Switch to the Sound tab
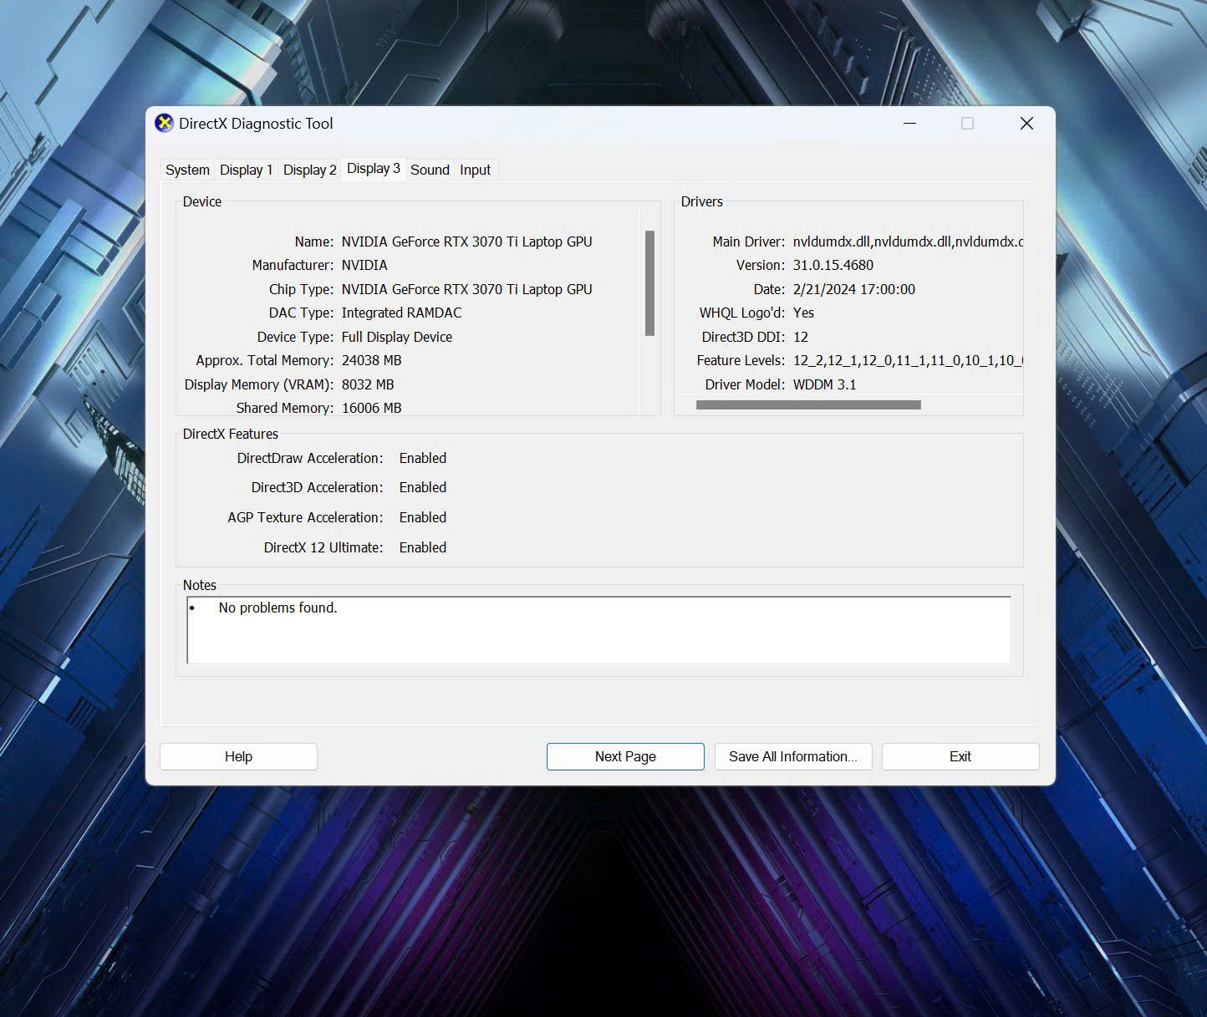The width and height of the screenshot is (1207, 1017). click(x=430, y=170)
